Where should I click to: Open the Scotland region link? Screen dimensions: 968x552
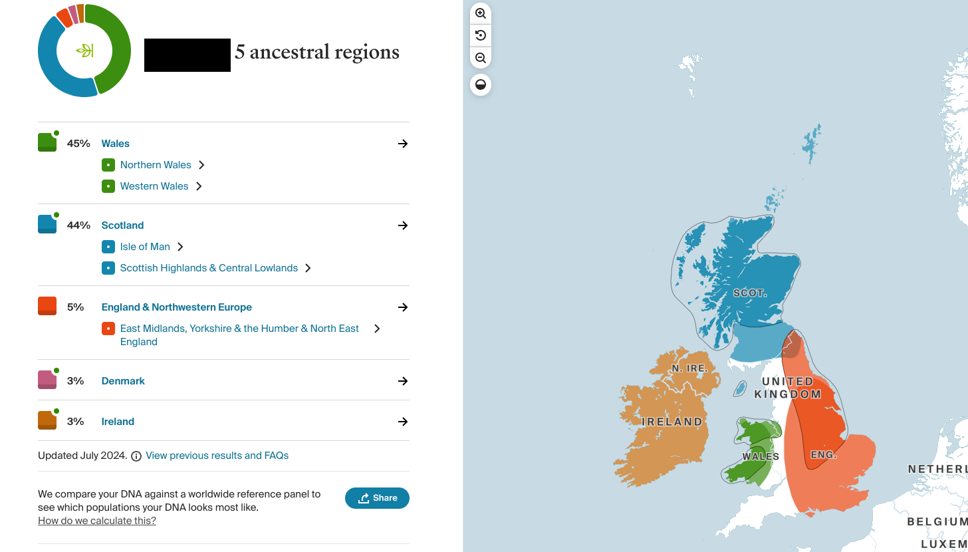[123, 225]
